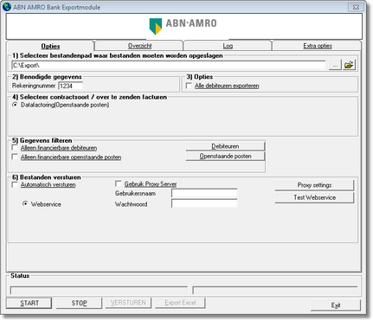Toggle Gebruik Proxy Server checkbox
373x321 pixels.
[118, 183]
